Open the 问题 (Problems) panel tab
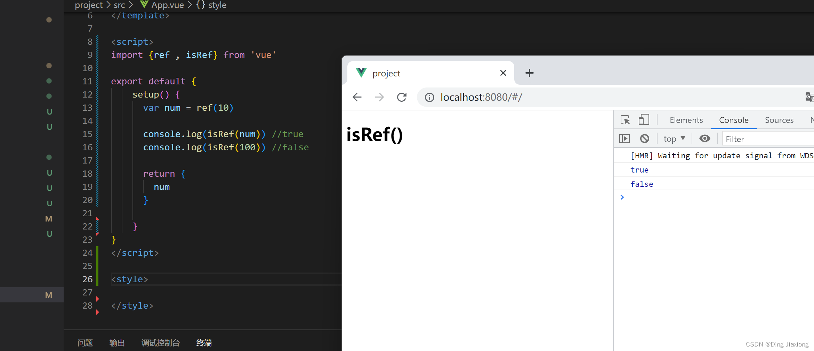This screenshot has width=814, height=351. pyautogui.click(x=85, y=343)
